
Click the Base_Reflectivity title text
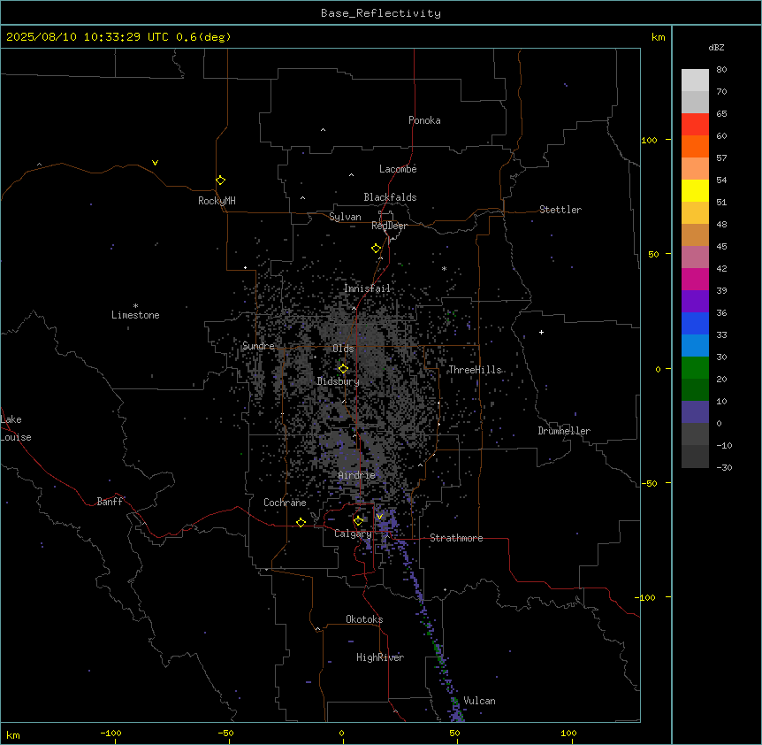point(381,13)
